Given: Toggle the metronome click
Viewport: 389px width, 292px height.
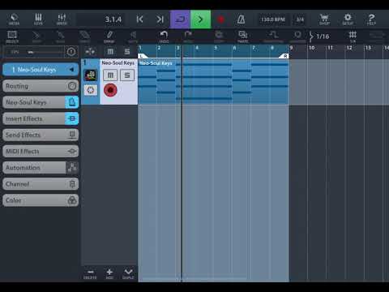Looking at the screenshot, I should 241,19.
